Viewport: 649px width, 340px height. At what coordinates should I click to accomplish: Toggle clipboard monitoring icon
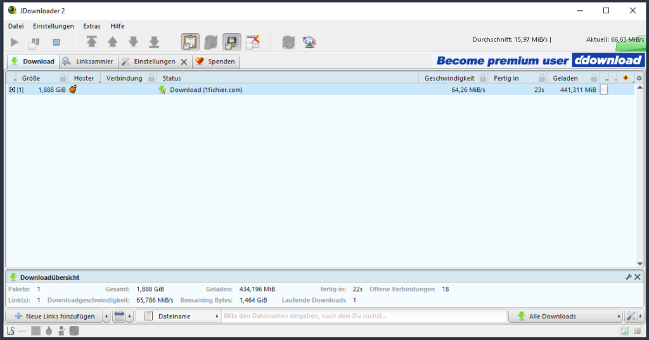click(190, 42)
